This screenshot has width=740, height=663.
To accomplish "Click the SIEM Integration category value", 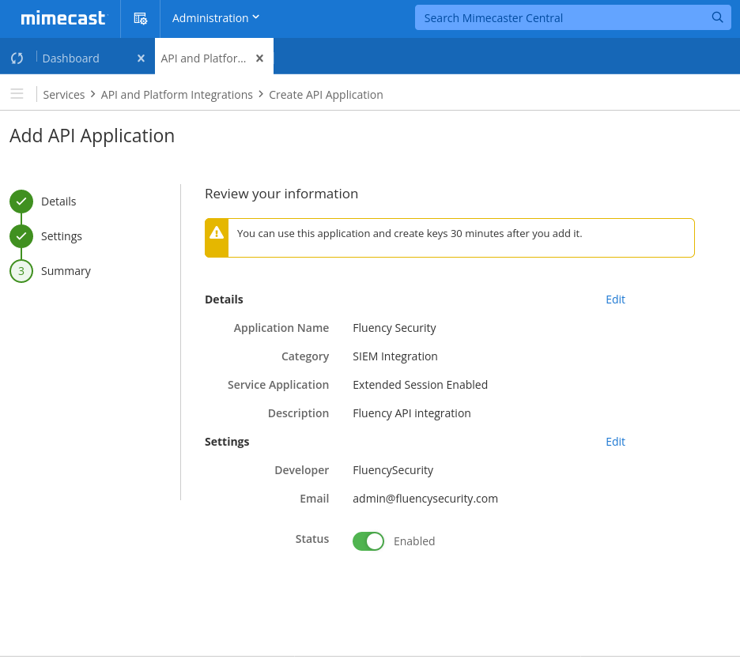I will pyautogui.click(x=395, y=356).
